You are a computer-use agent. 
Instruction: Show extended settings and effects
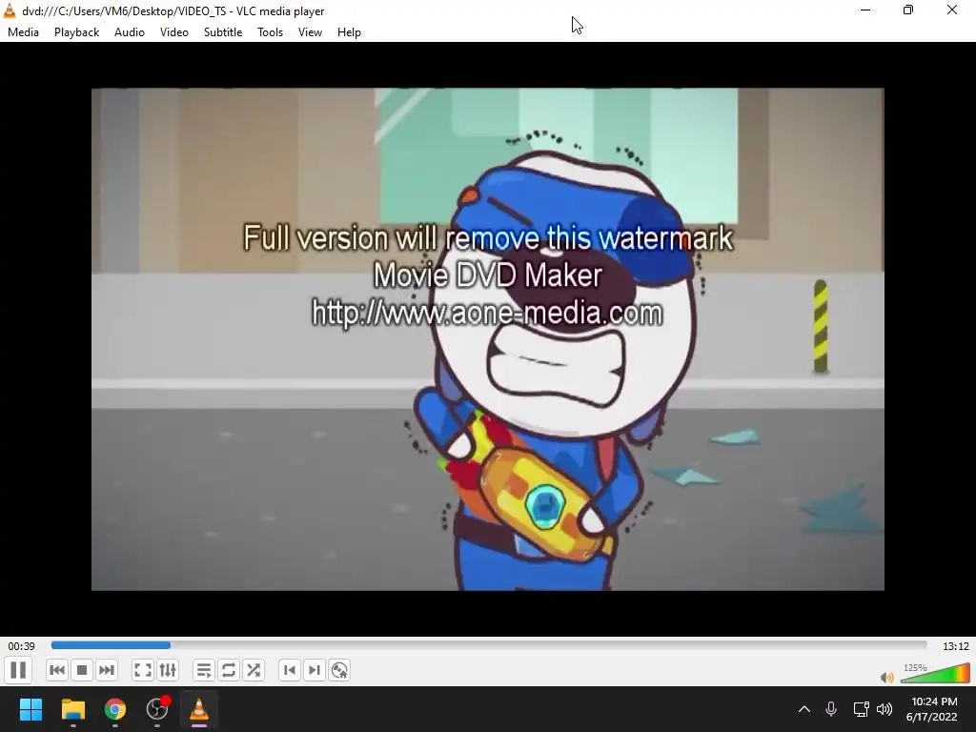click(x=168, y=670)
